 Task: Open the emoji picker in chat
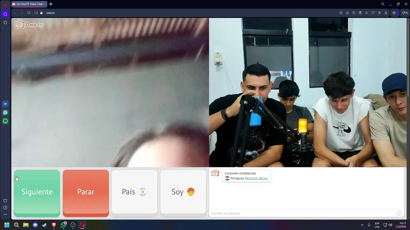click(399, 213)
